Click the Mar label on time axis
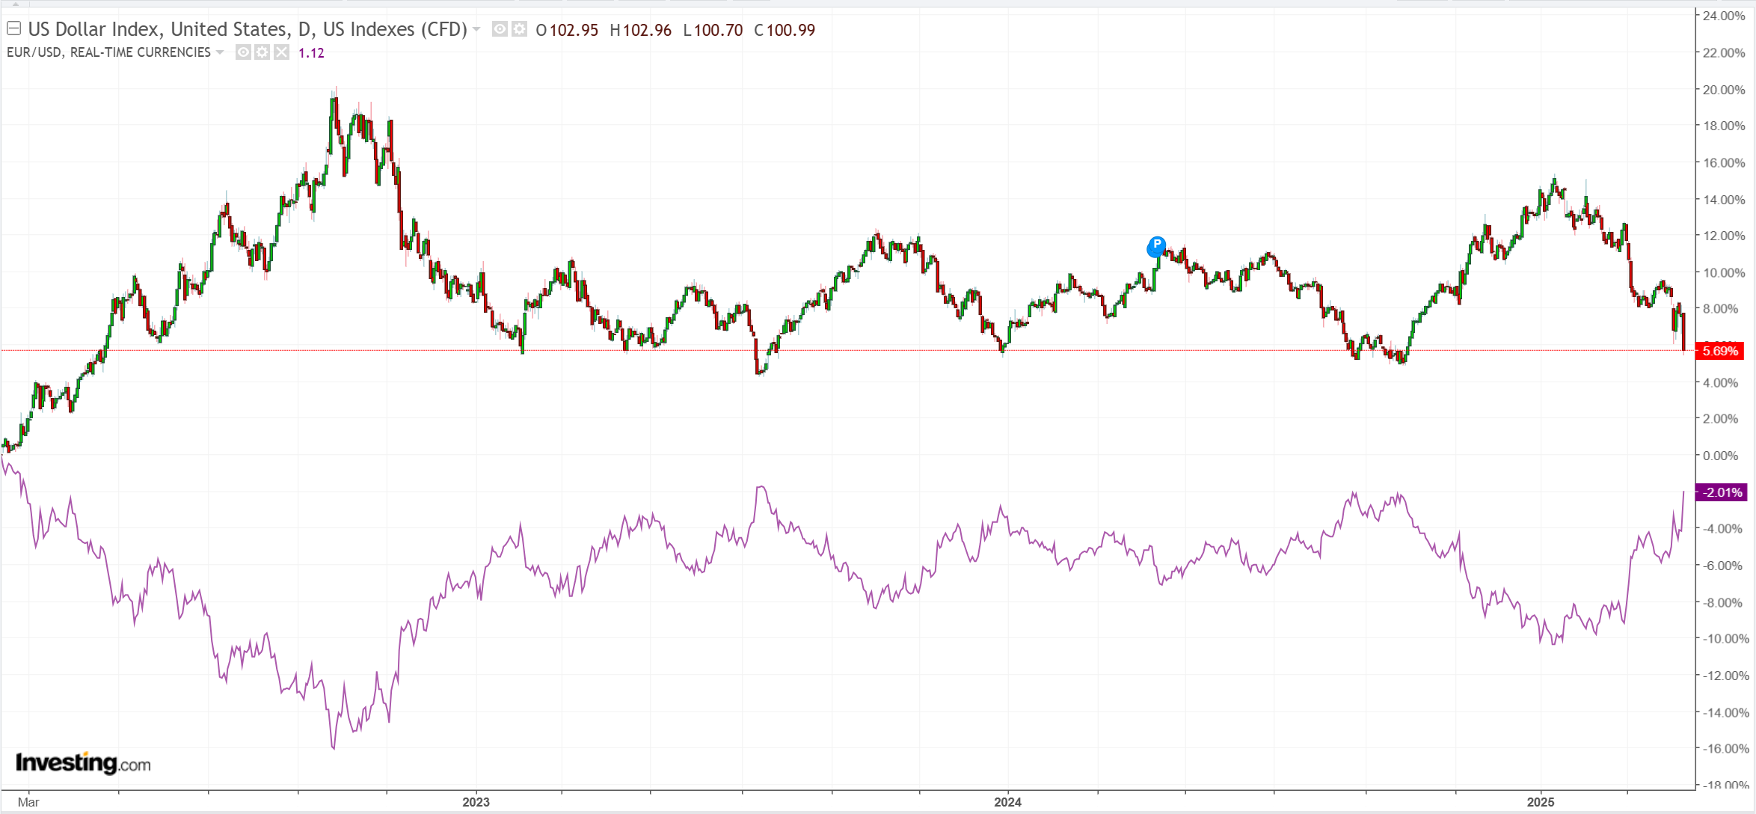This screenshot has height=814, width=1756. tap(28, 802)
